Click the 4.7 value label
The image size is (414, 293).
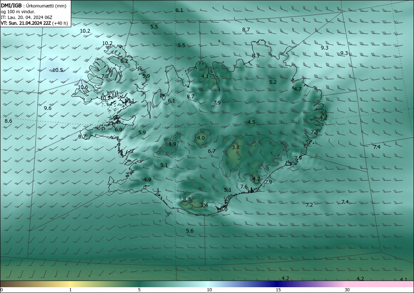pos(298,89)
